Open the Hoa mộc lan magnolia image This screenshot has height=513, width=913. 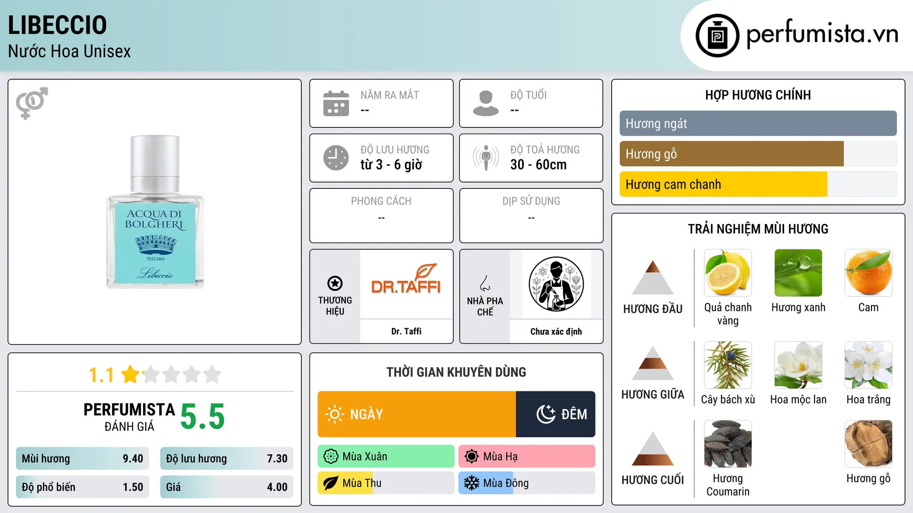pos(798,365)
